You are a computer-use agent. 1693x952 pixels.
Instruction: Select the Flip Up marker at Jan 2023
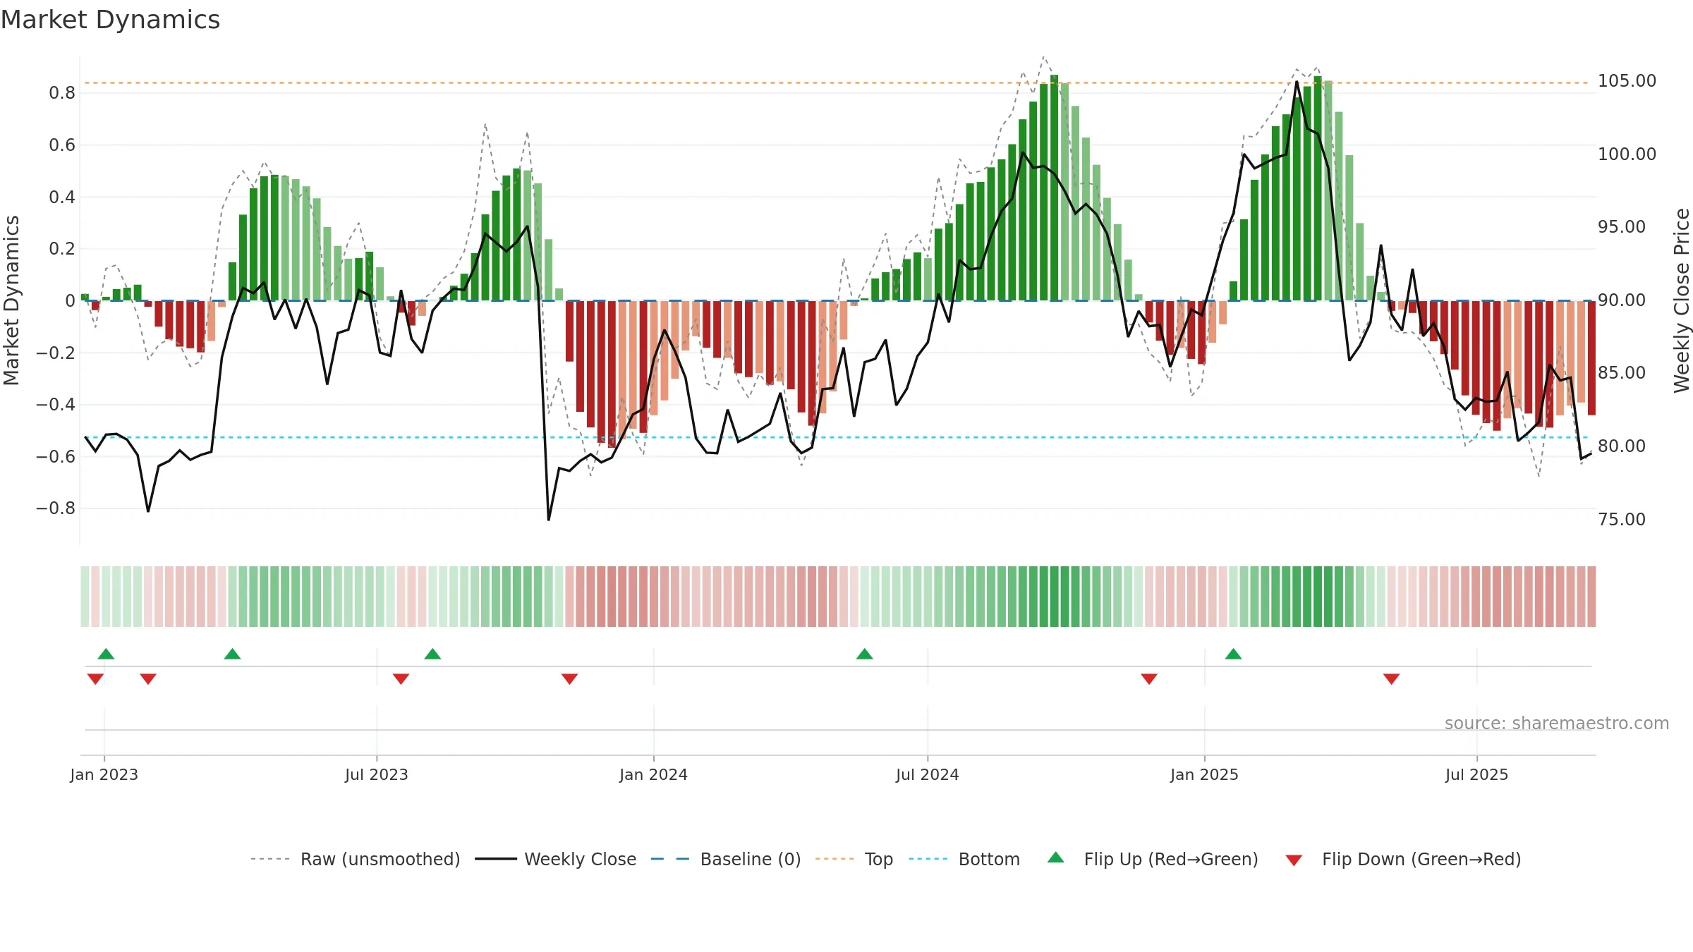pyautogui.click(x=106, y=654)
